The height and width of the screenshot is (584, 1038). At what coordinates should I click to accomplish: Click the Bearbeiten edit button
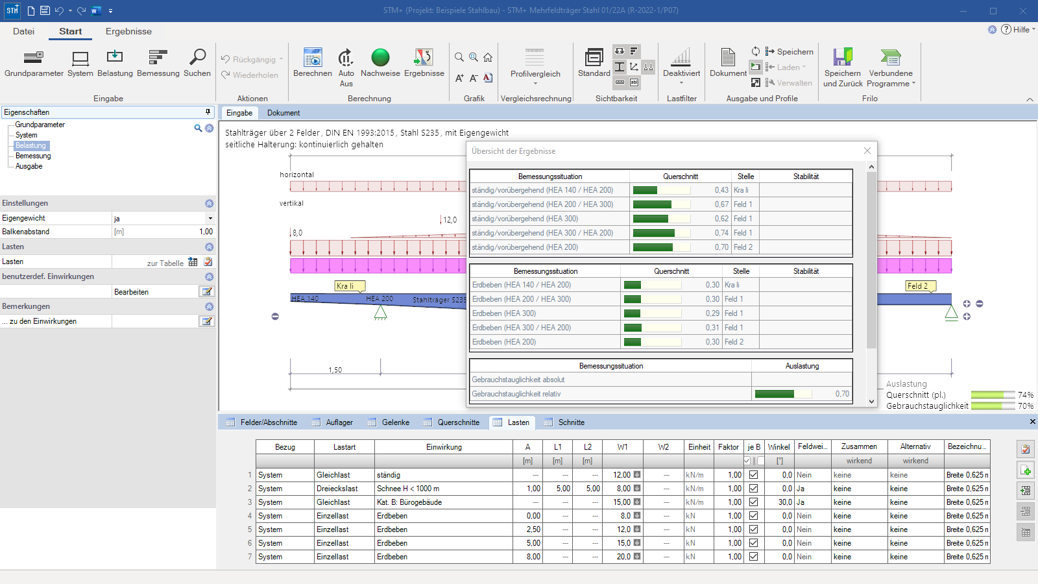[207, 292]
